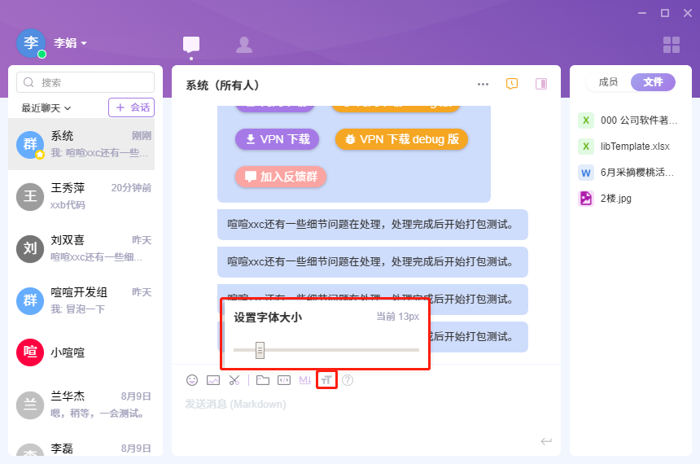Viewport: 700px width, 464px height.
Task: Click the 搜索 search input field
Action: click(85, 82)
